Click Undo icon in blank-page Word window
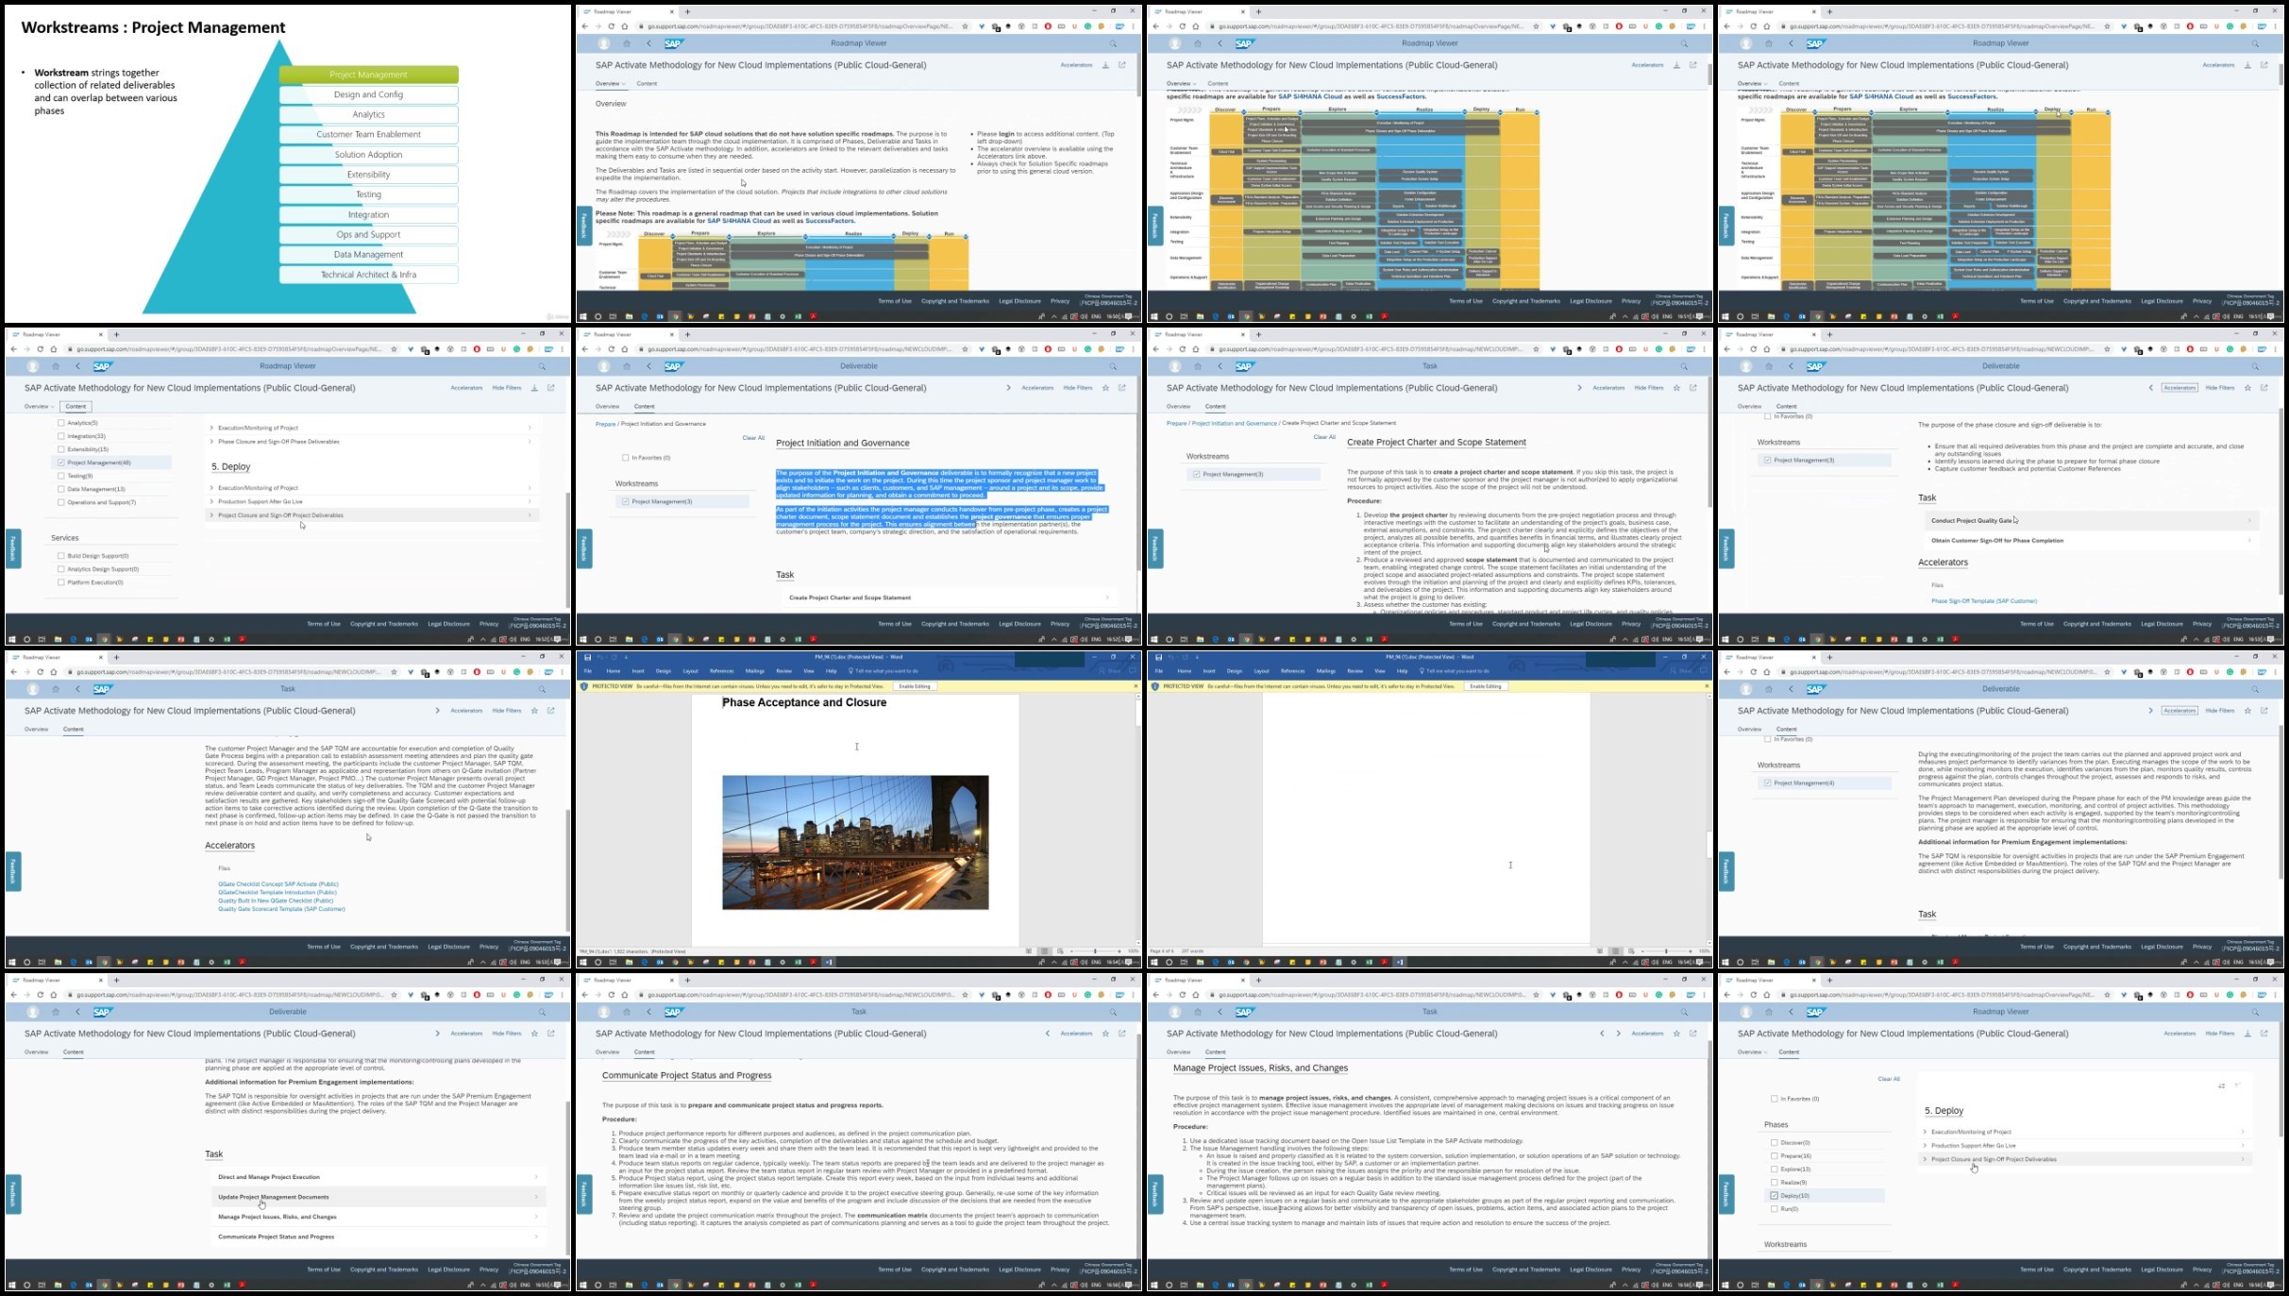The height and width of the screenshot is (1296, 2289). pos(1171,657)
